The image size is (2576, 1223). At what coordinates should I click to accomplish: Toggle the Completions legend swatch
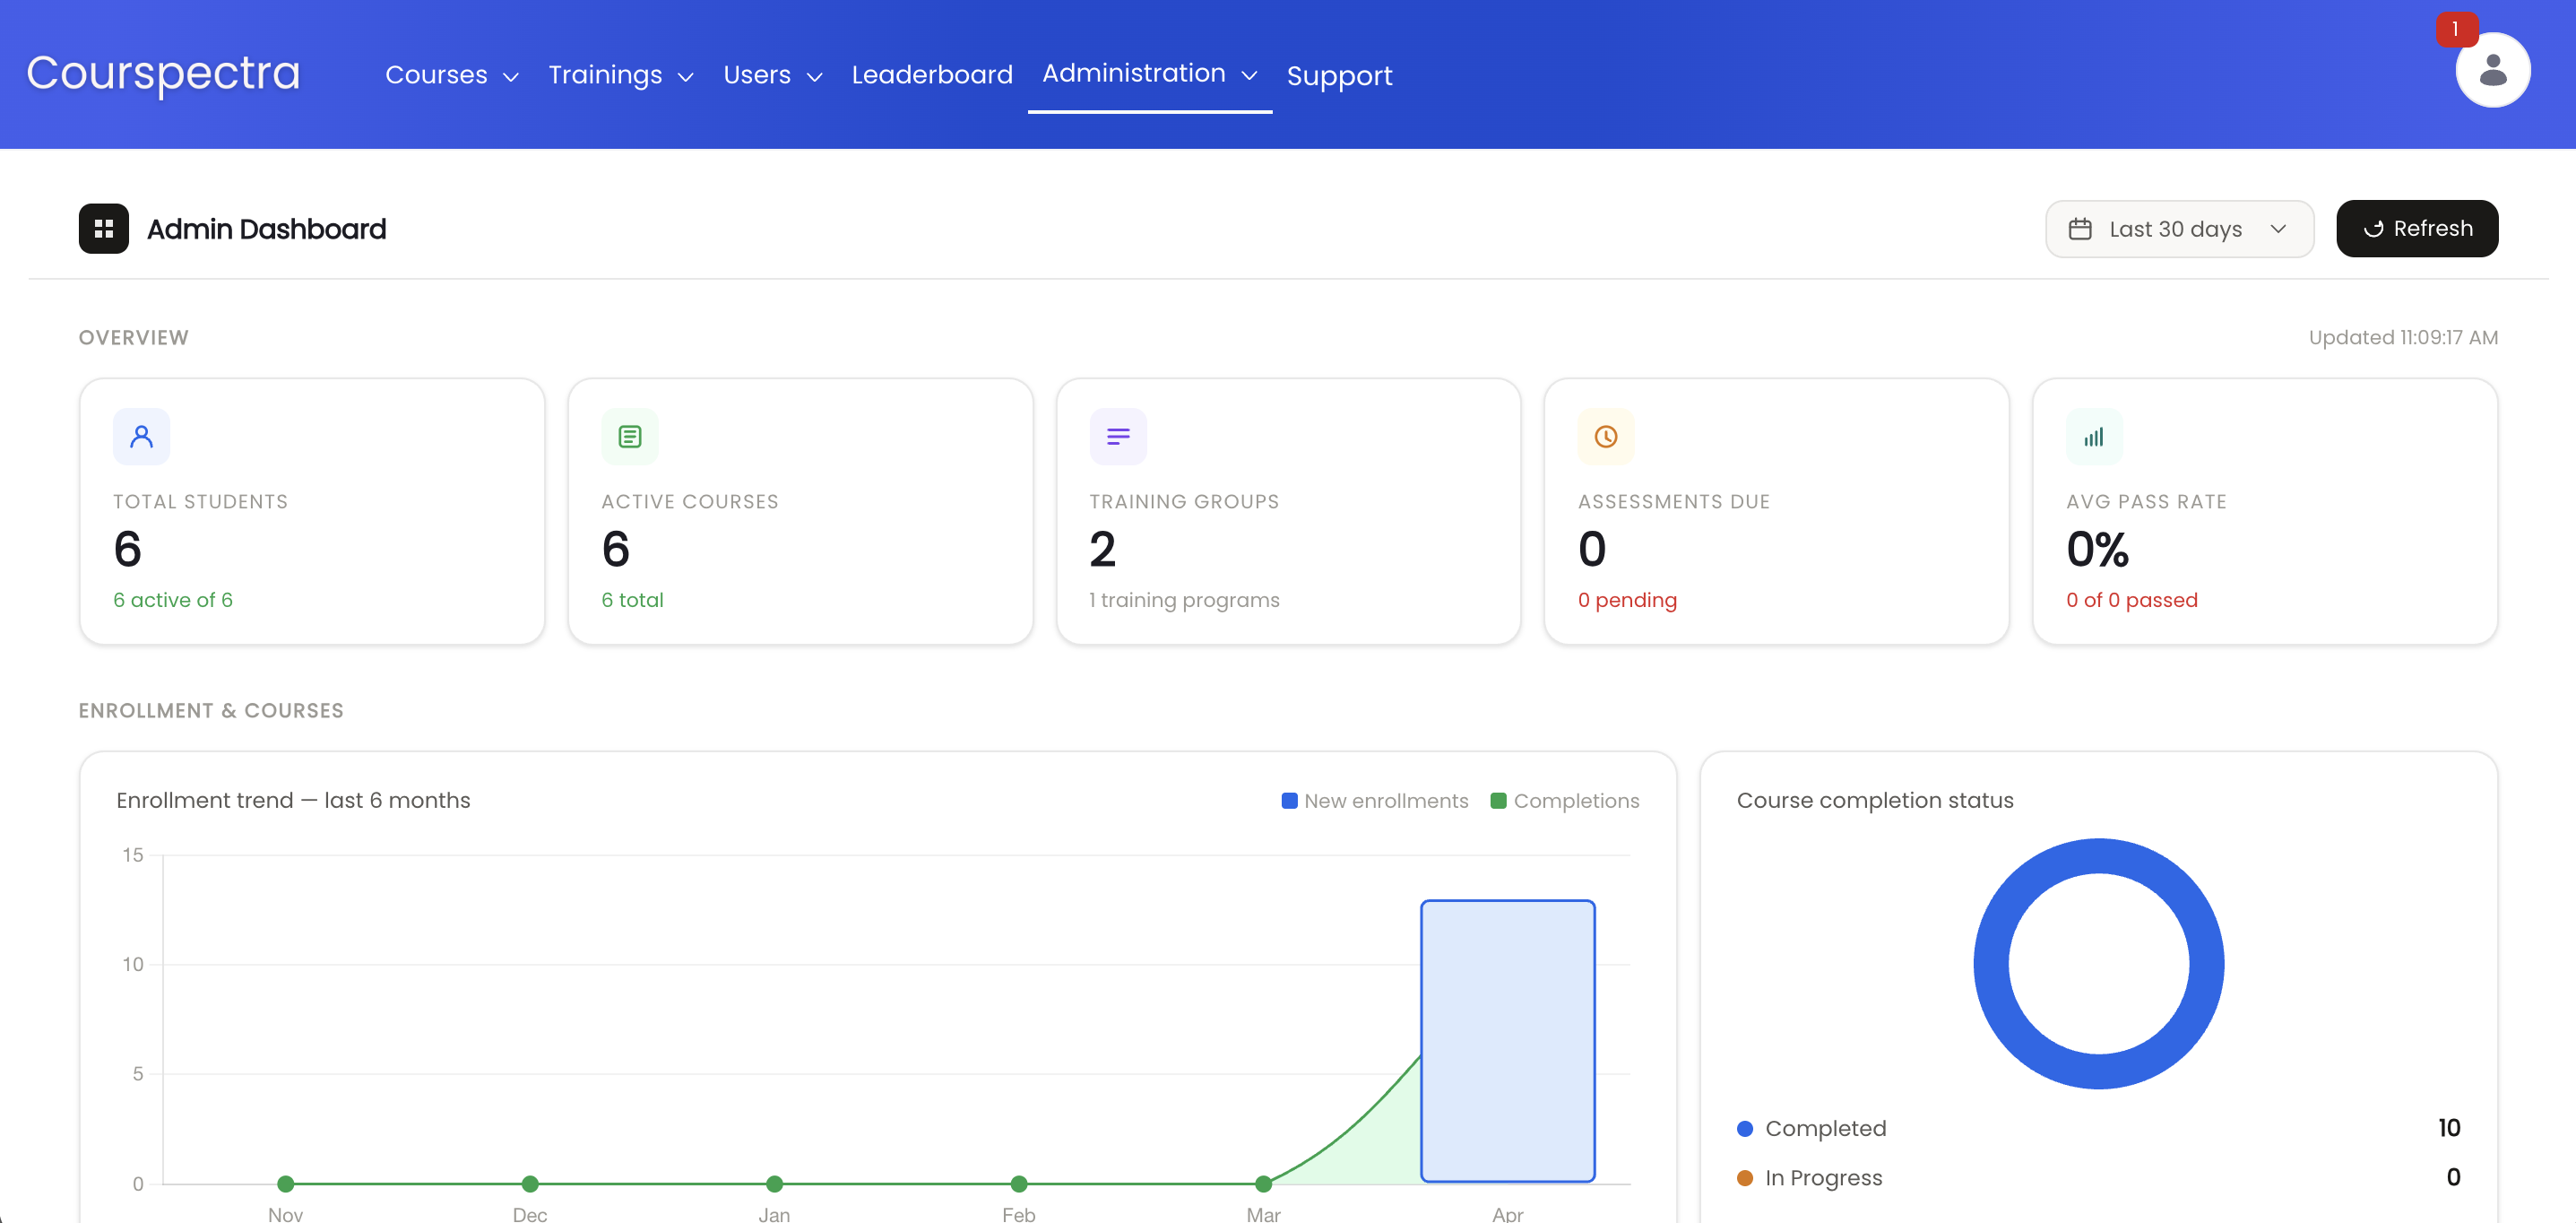(1498, 801)
